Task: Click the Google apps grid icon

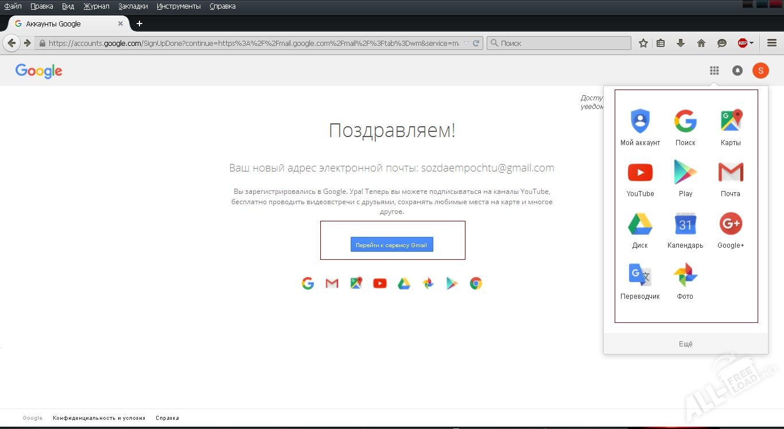Action: point(715,71)
